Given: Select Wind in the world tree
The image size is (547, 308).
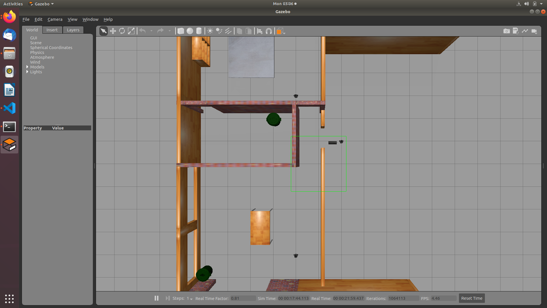Looking at the screenshot, I should point(35,62).
